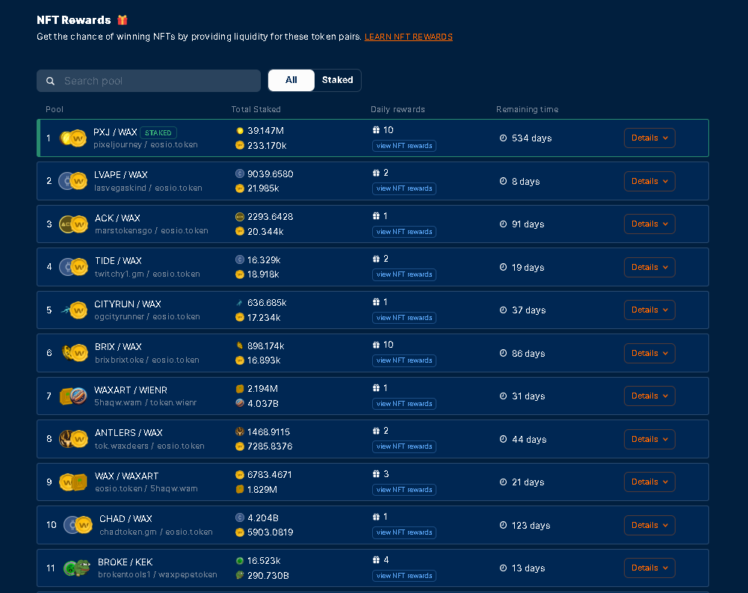Click the magnifier icon in the search box

pyautogui.click(x=51, y=81)
